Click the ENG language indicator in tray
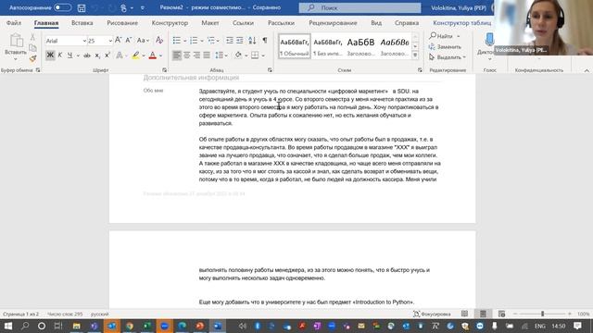The height and width of the screenshot is (333, 593). 539,326
